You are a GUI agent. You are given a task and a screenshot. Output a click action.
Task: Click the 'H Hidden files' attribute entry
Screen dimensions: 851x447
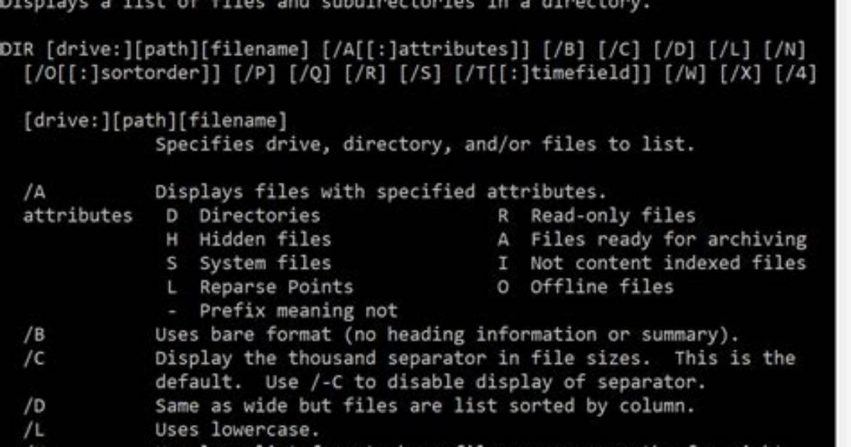[x=248, y=240]
